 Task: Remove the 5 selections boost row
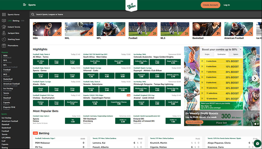(202, 61)
